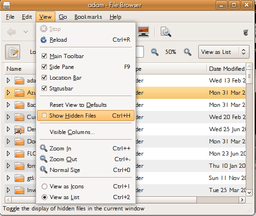Open the back button history dropdown arrow
Viewport: 256px width, 216px height.
point(26,32)
